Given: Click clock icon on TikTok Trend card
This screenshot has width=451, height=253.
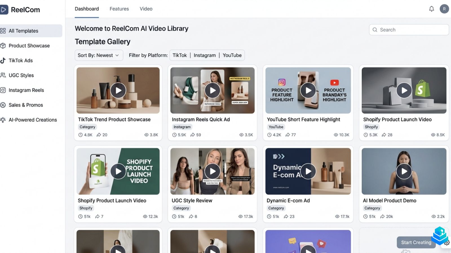Looking at the screenshot, I should 80,135.
